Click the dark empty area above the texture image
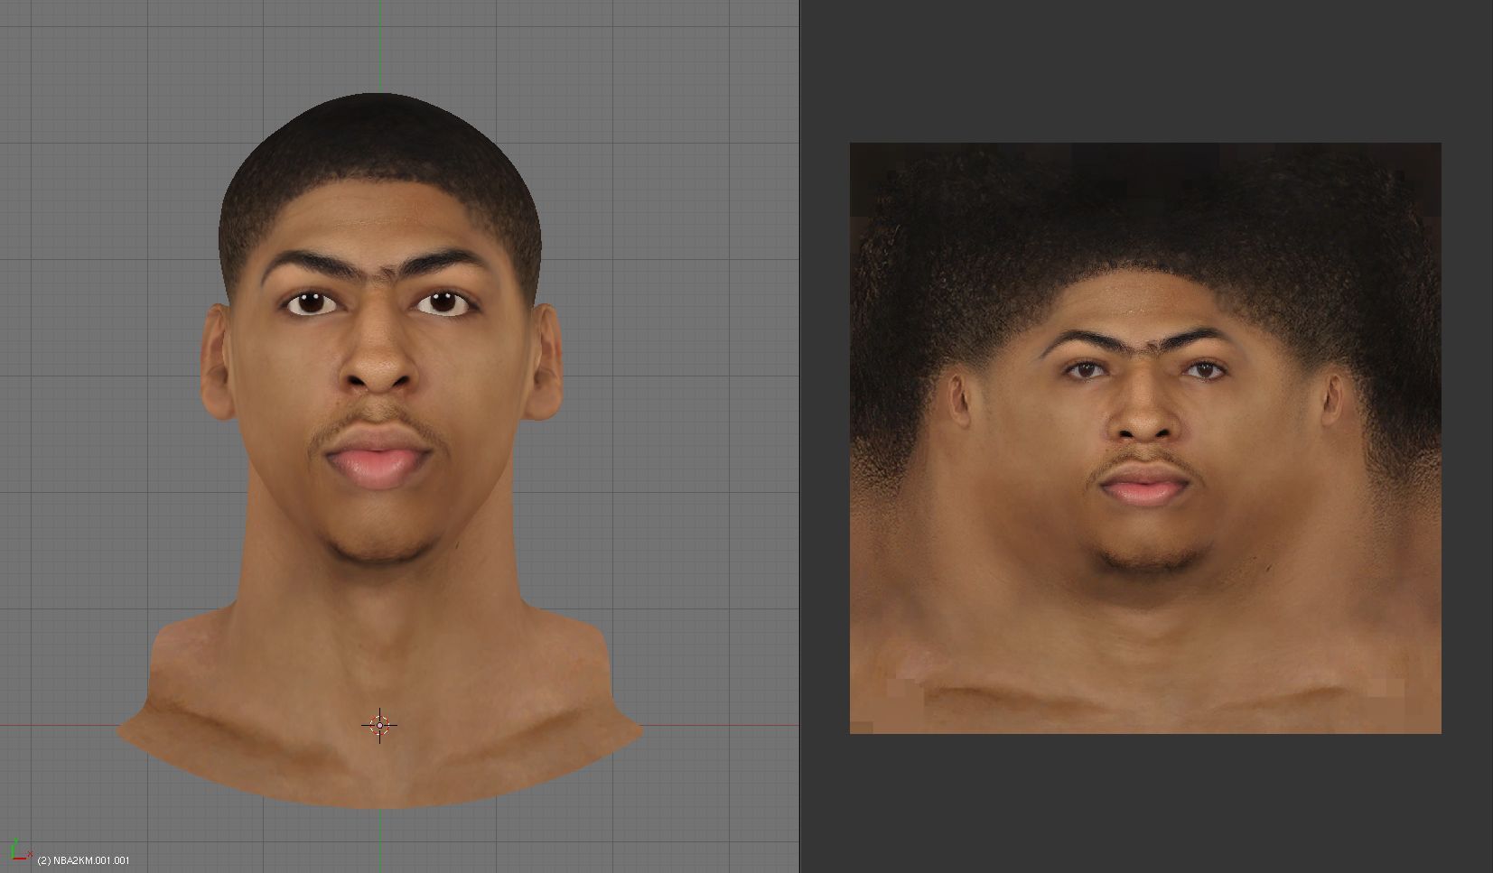This screenshot has height=873, width=1493. click(x=1144, y=70)
